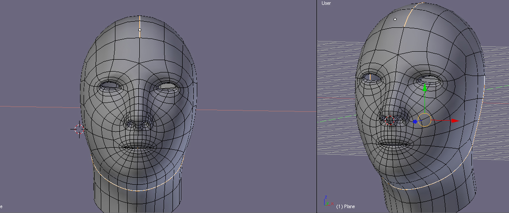Click the divider between the two 3D viewports
This screenshot has width=509, height=213.
(x=317, y=106)
